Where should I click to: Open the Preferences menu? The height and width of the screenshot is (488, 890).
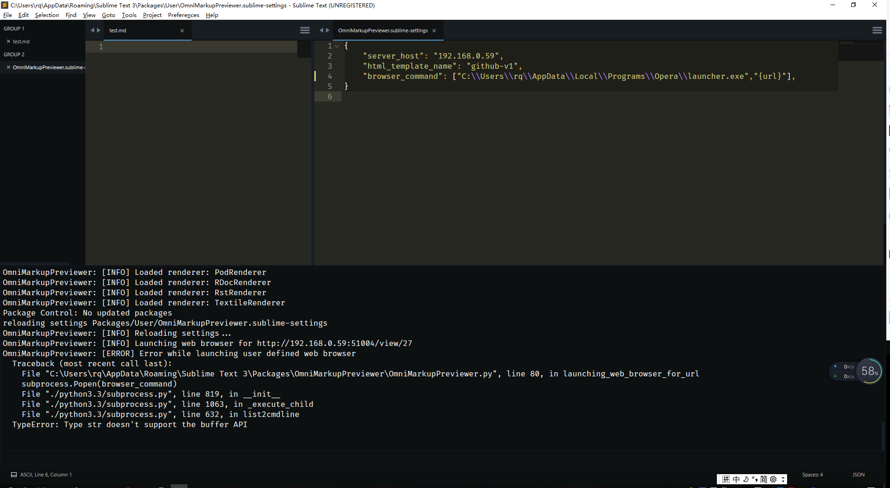pyautogui.click(x=184, y=15)
